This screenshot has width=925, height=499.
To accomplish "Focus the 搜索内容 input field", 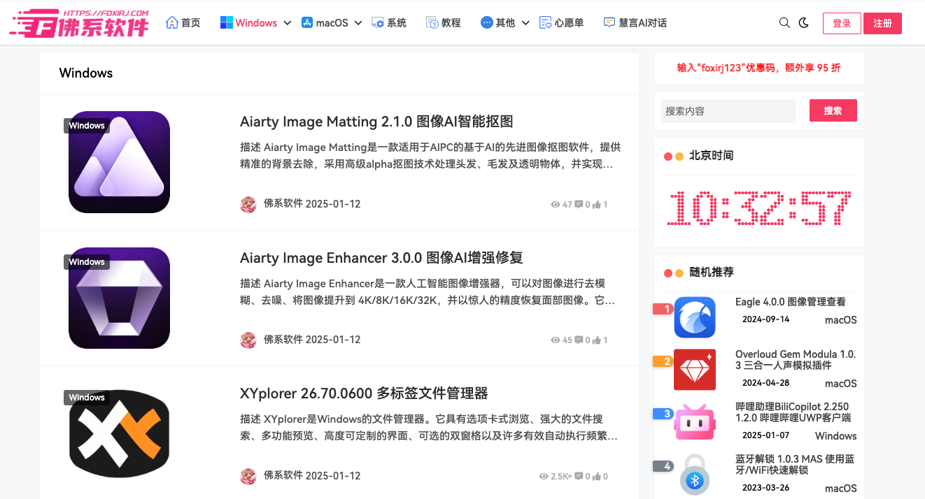I will coord(728,110).
